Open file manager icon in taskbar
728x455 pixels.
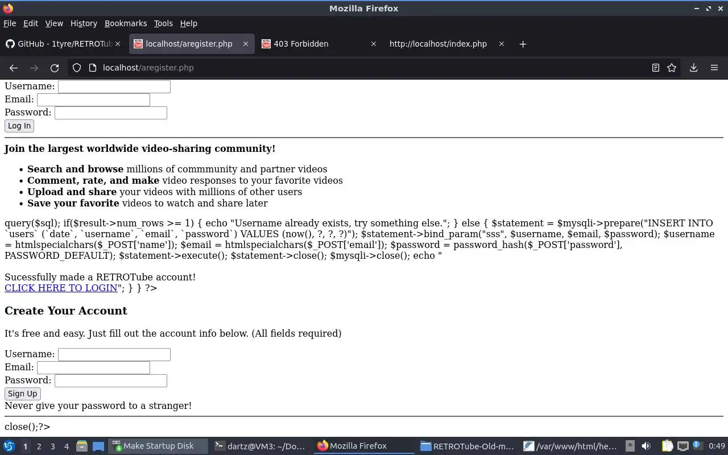(x=82, y=446)
